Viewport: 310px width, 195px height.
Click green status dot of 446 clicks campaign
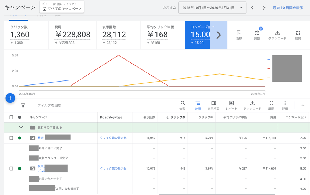[19, 169]
